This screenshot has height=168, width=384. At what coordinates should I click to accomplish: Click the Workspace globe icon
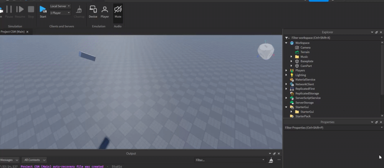(x=292, y=43)
